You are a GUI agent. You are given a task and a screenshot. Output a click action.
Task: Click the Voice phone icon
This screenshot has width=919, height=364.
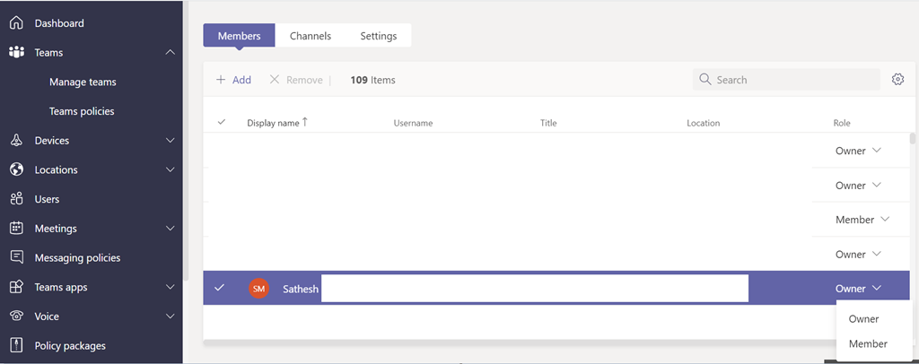[16, 316]
